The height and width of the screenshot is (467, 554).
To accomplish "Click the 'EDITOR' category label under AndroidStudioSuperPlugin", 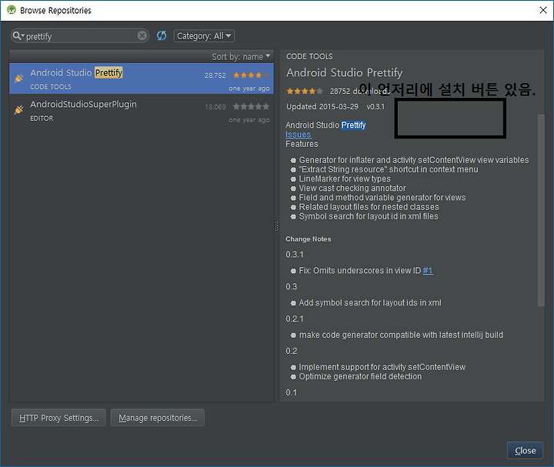I will [x=42, y=118].
